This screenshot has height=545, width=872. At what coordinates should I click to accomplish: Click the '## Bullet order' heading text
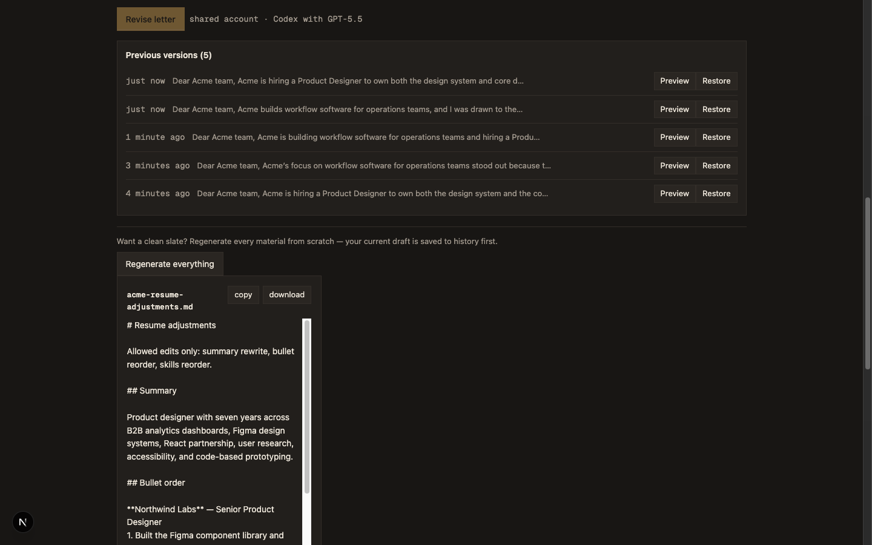pos(156,483)
